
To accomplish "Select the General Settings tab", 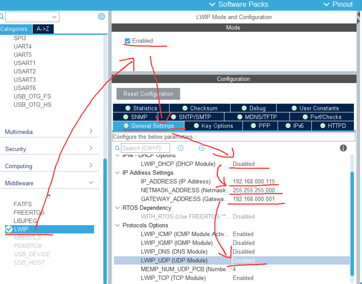I will 149,126.
